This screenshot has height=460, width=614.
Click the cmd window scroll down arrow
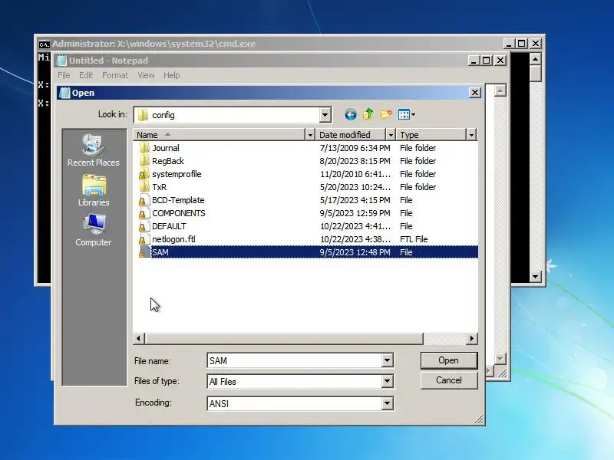[x=535, y=277]
